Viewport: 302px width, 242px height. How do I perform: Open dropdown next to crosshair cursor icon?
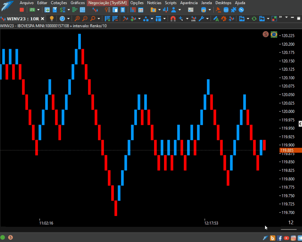(187, 19)
